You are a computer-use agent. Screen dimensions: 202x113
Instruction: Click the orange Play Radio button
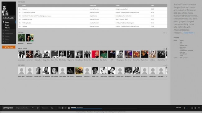(9, 47)
